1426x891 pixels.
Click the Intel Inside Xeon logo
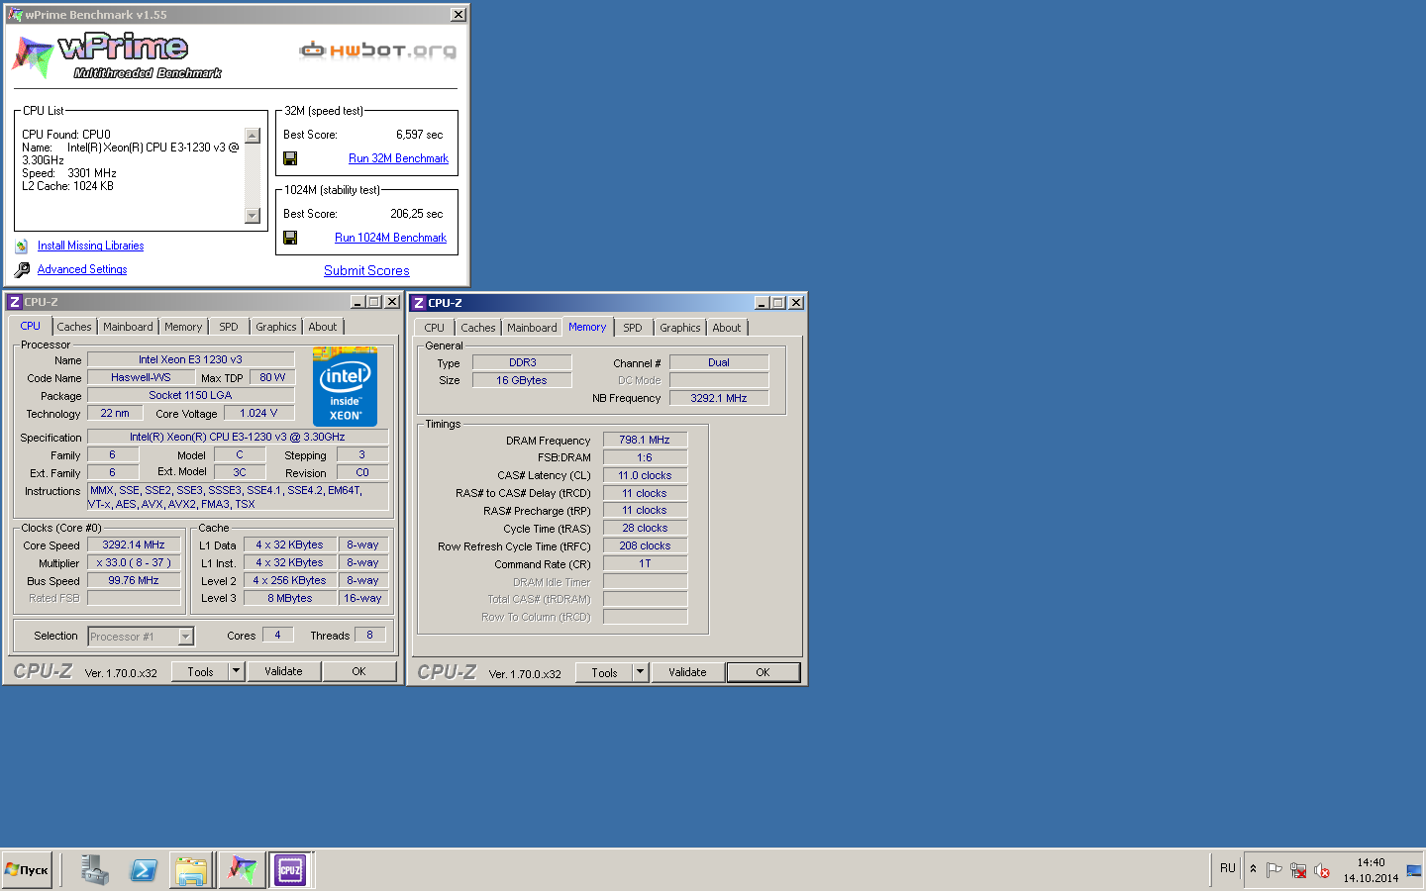click(345, 387)
